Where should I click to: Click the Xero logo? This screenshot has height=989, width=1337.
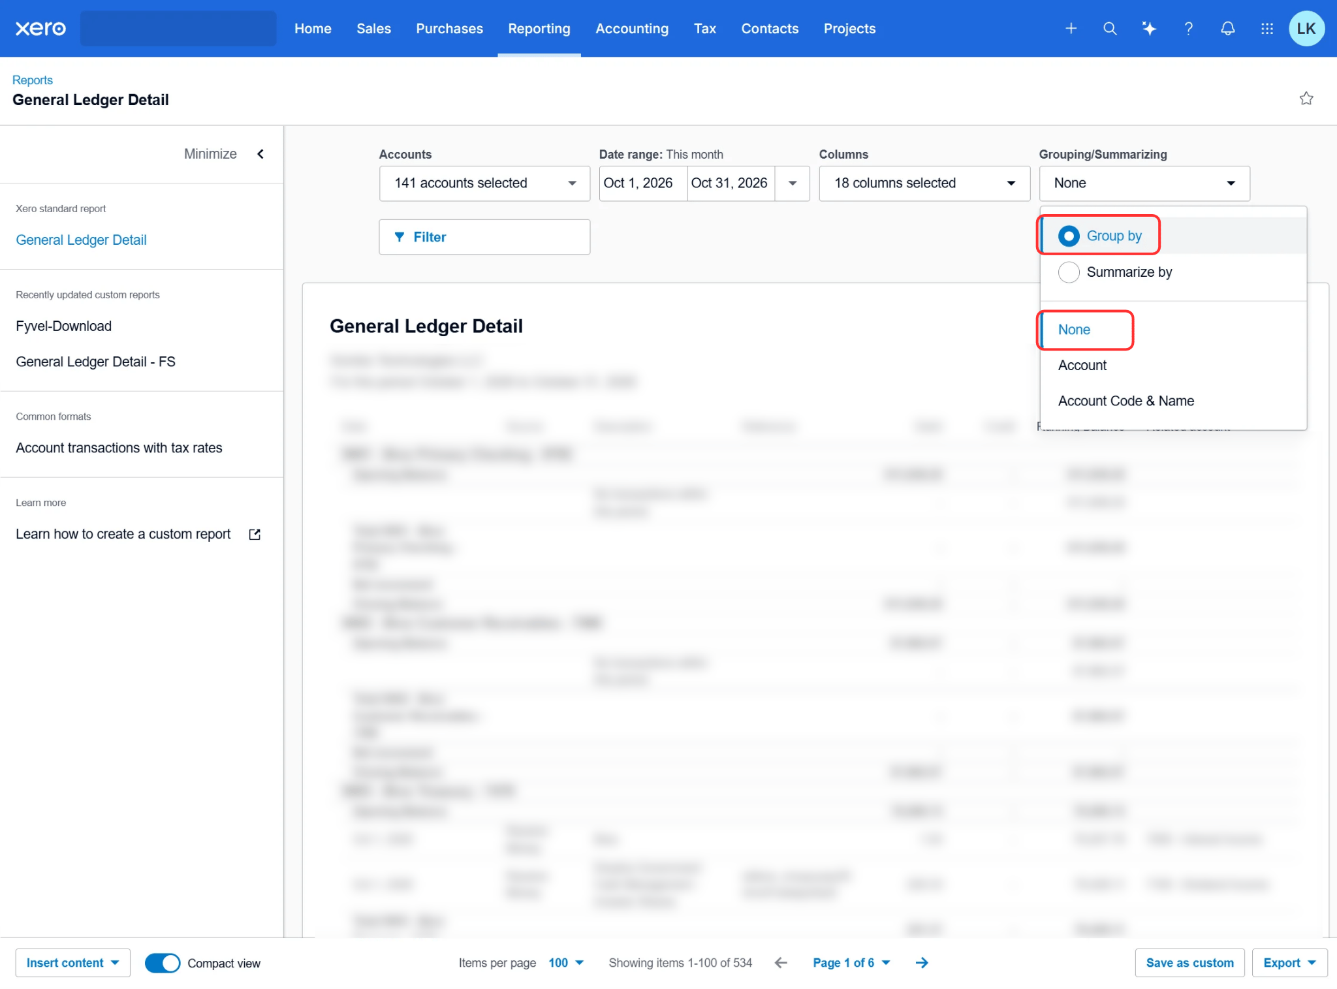[40, 29]
